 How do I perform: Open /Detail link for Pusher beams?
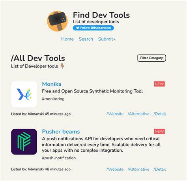[x=160, y=169]
